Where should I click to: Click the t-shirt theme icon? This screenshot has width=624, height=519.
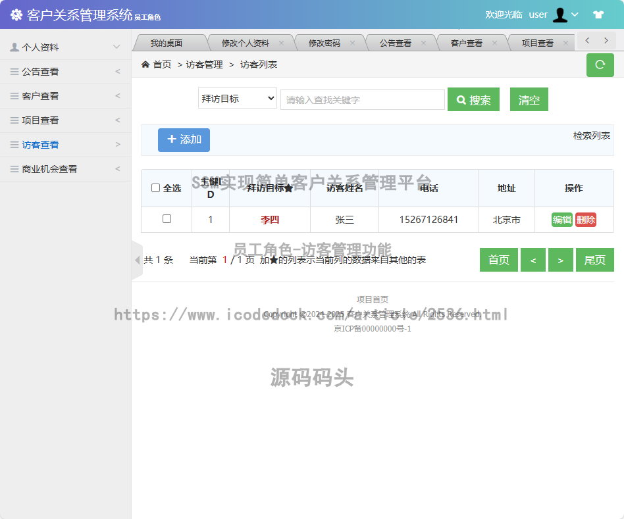tap(598, 14)
